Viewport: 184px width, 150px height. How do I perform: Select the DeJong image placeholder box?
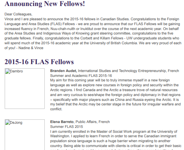click(24, 135)
